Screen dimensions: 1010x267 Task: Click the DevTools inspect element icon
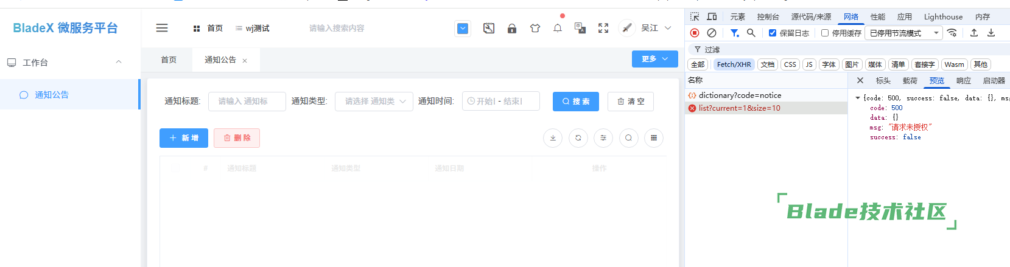pyautogui.click(x=695, y=17)
